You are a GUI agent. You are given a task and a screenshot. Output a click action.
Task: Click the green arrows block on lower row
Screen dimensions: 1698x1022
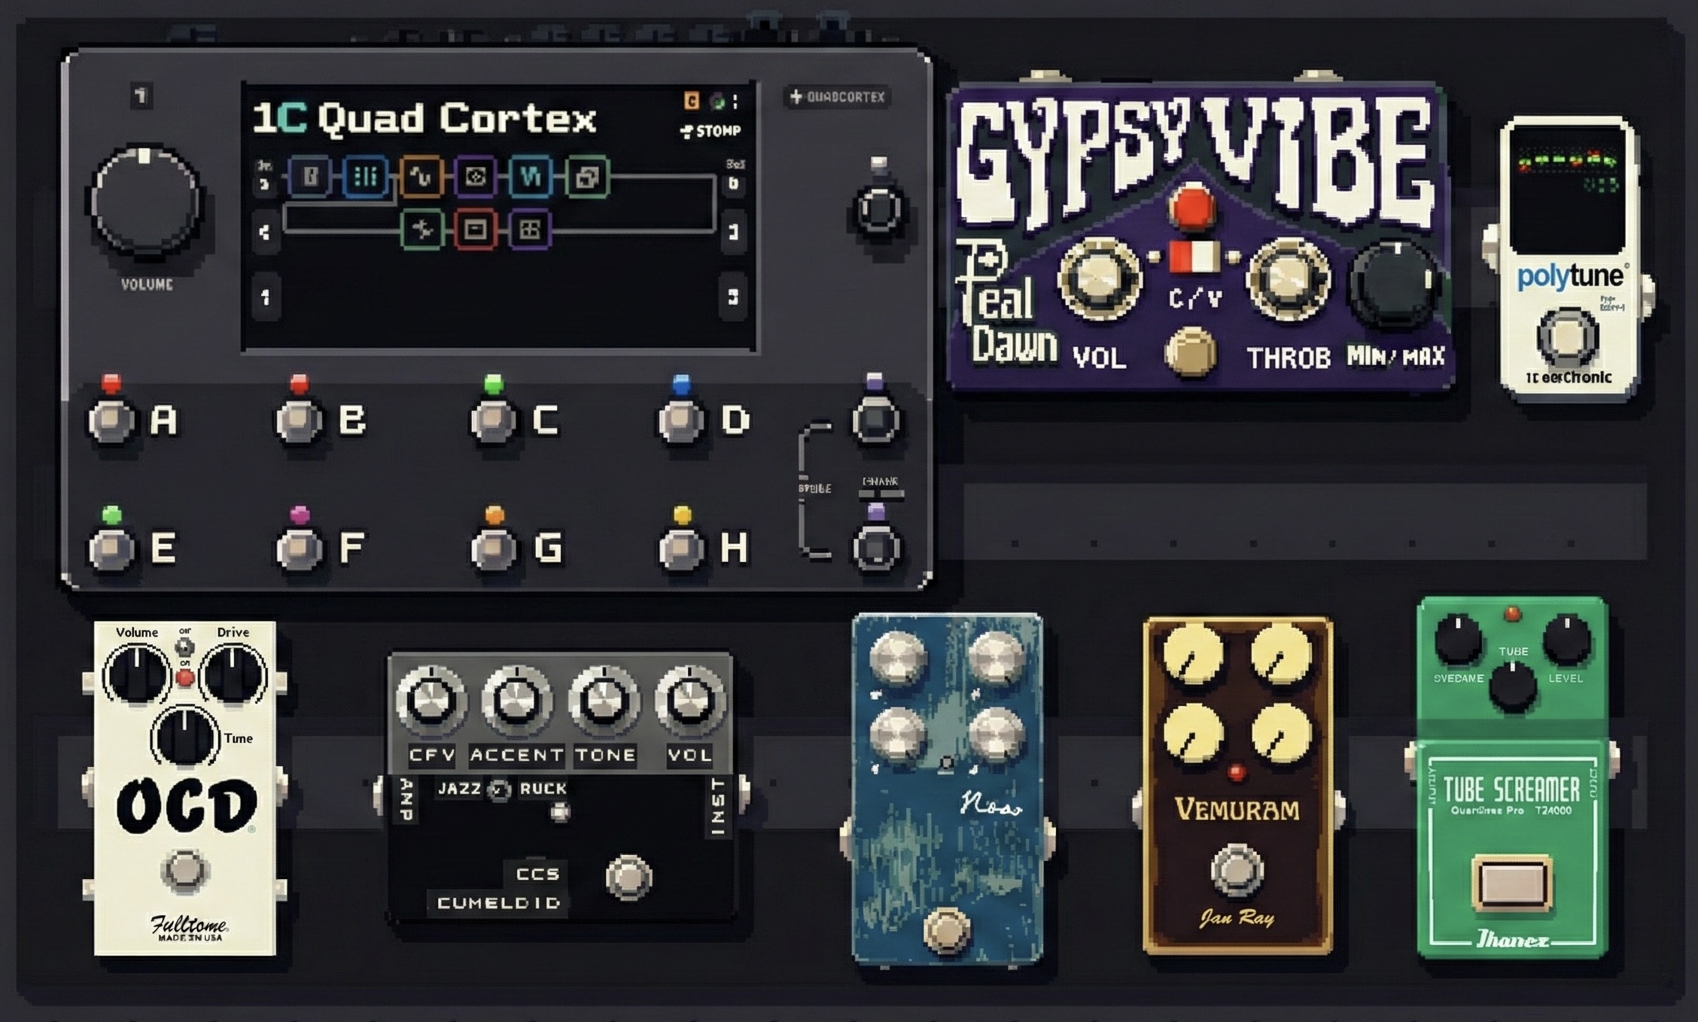point(421,230)
